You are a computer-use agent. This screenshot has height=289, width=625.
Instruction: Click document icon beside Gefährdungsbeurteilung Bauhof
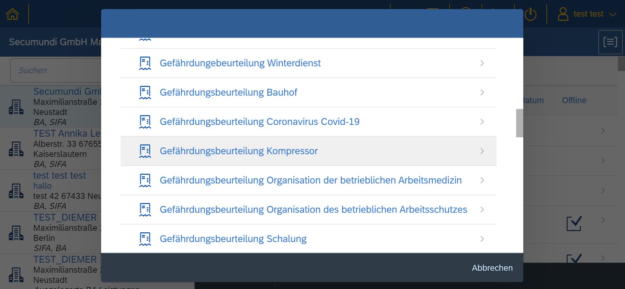pos(145,92)
